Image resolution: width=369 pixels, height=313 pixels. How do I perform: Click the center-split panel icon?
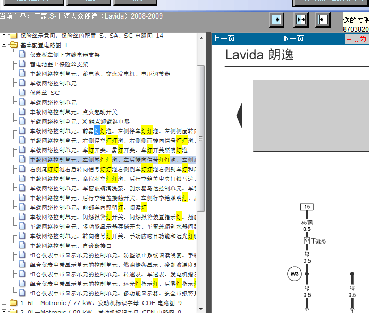(x=301, y=20)
